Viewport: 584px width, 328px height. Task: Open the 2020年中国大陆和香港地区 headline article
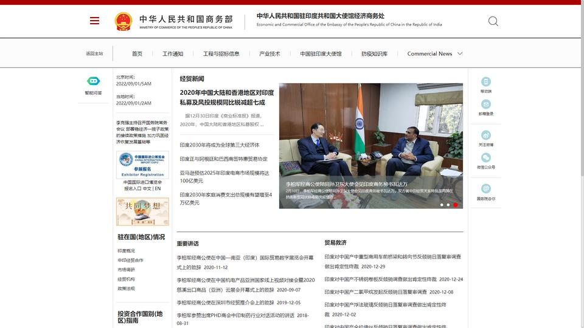(227, 97)
